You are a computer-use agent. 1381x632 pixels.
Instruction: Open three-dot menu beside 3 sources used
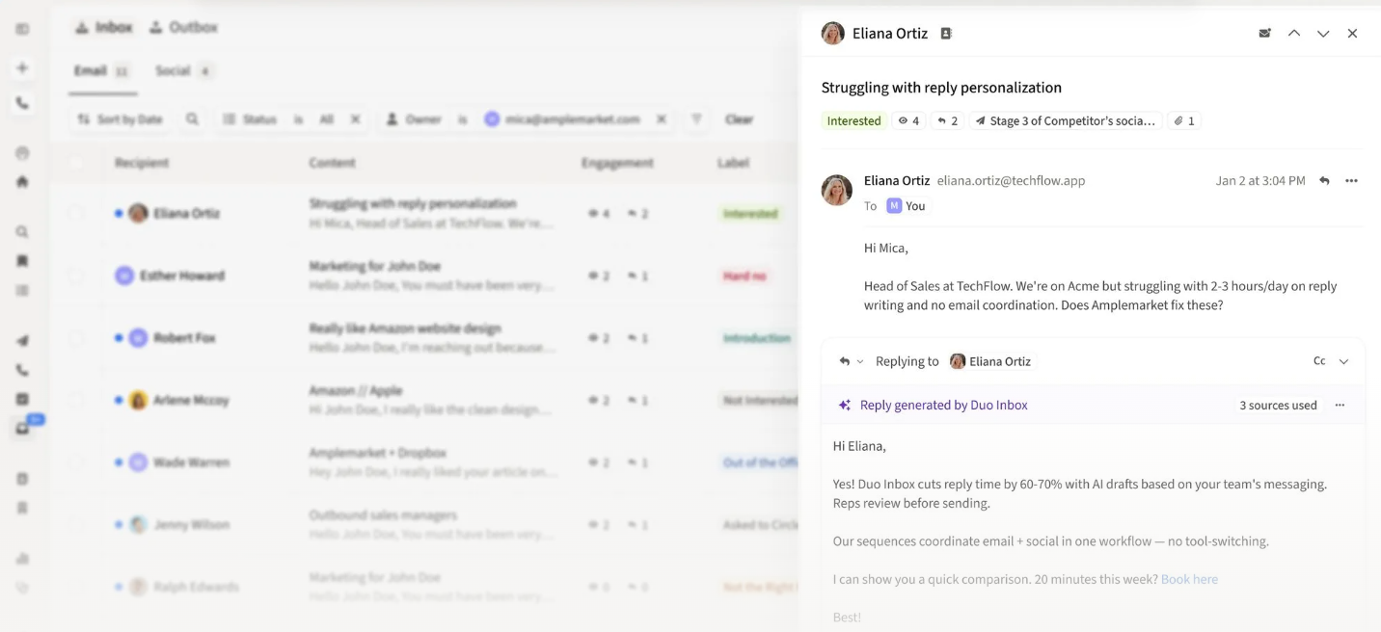pos(1340,405)
